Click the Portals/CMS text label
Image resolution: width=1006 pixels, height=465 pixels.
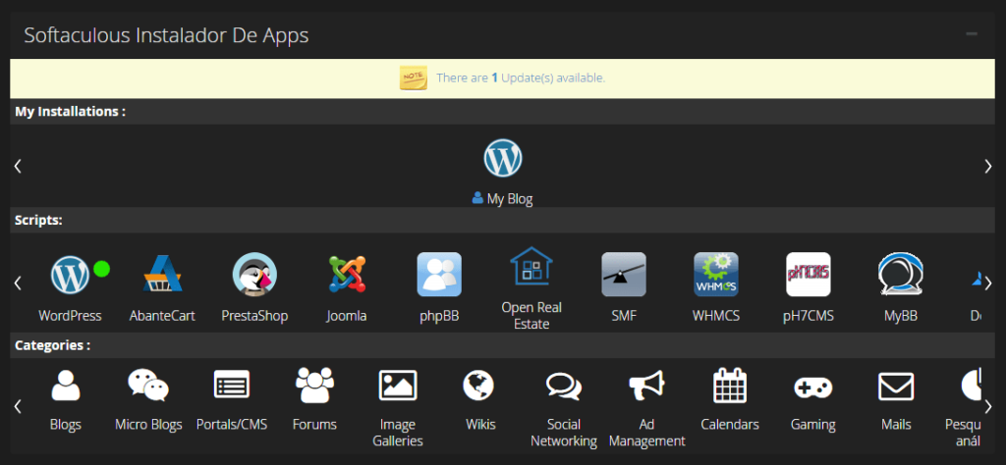(232, 425)
